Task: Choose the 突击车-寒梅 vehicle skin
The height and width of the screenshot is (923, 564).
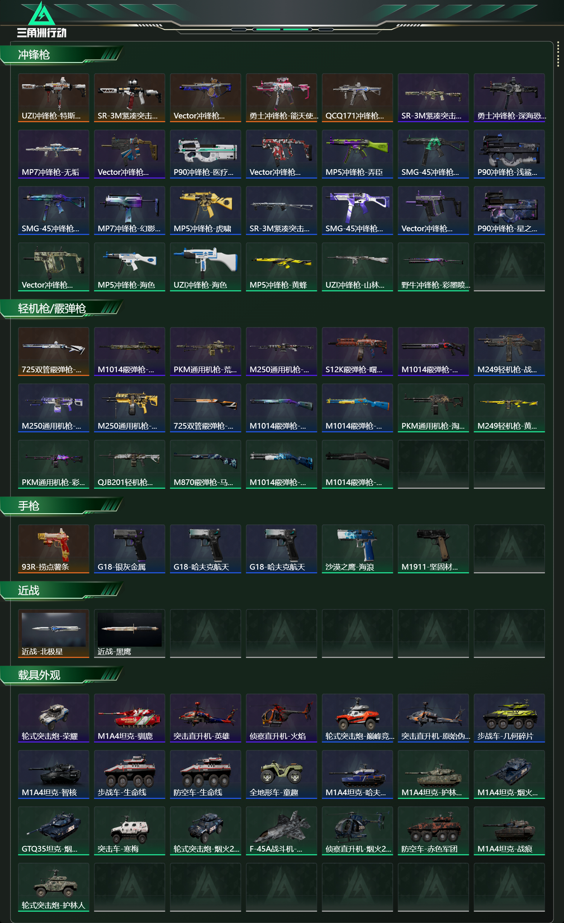Action: tap(130, 831)
